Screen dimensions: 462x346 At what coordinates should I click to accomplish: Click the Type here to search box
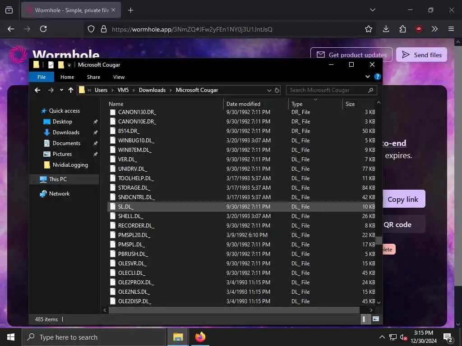94,337
